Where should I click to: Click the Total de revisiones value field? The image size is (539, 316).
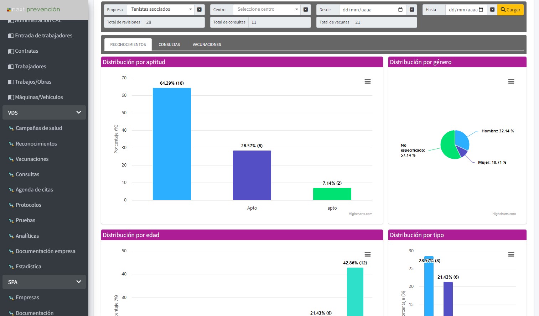174,22
